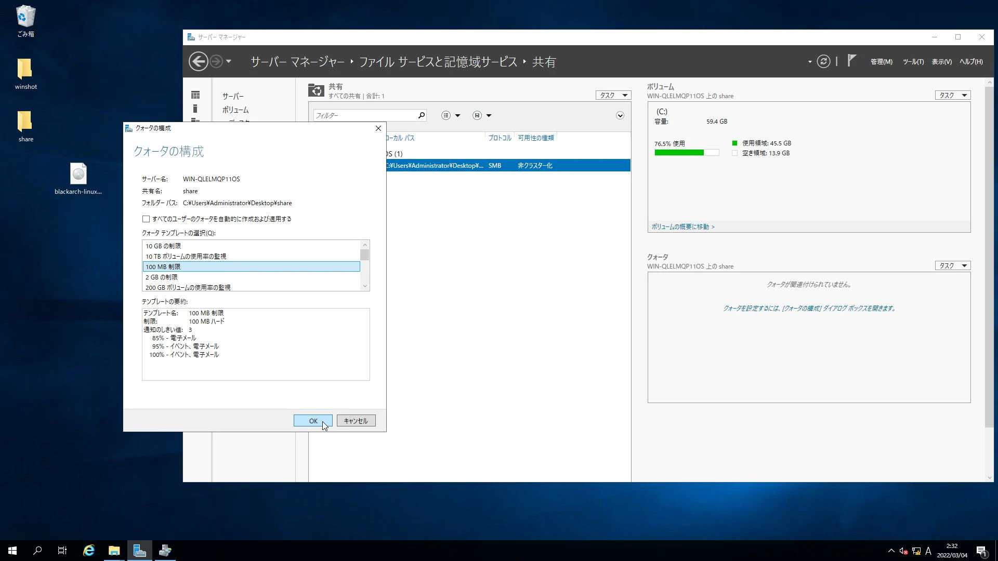Launch Internet Explorer from the taskbar

89,551
